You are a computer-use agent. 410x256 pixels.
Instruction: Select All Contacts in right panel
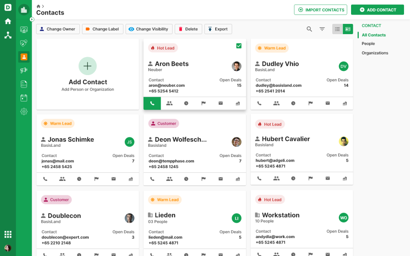coord(374,35)
